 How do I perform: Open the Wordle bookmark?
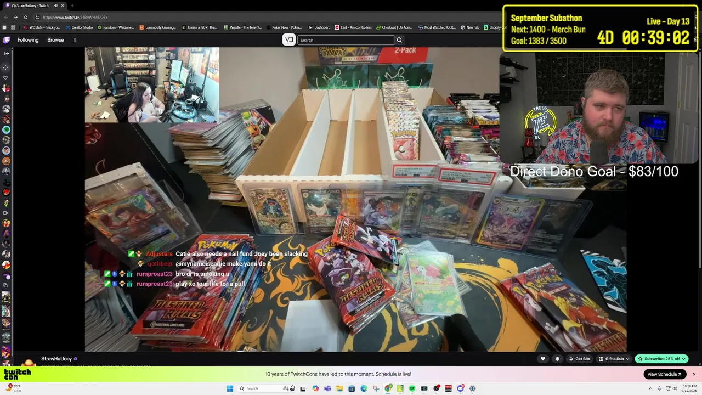tap(242, 27)
